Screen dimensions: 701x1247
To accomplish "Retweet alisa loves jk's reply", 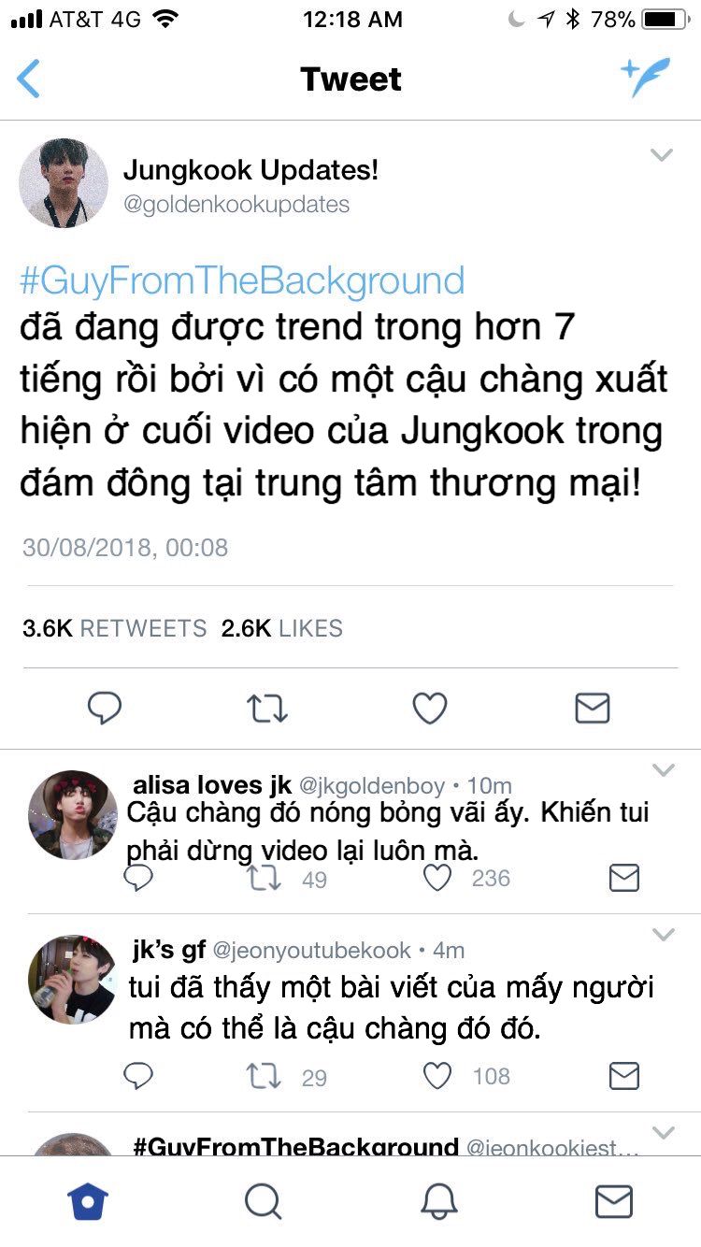I will coord(265,878).
